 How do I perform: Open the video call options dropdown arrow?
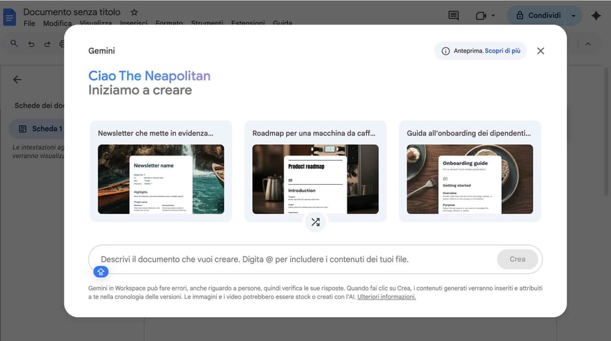pyautogui.click(x=493, y=15)
